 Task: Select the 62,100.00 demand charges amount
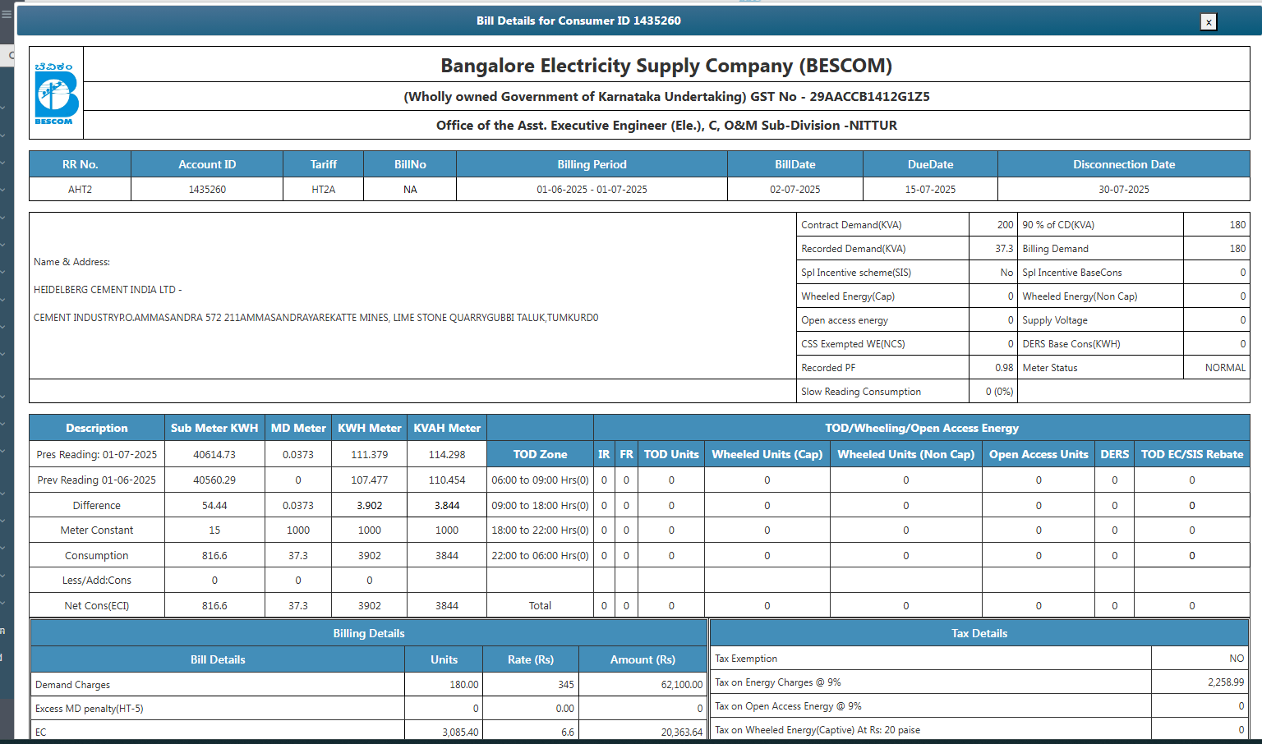[x=682, y=685]
